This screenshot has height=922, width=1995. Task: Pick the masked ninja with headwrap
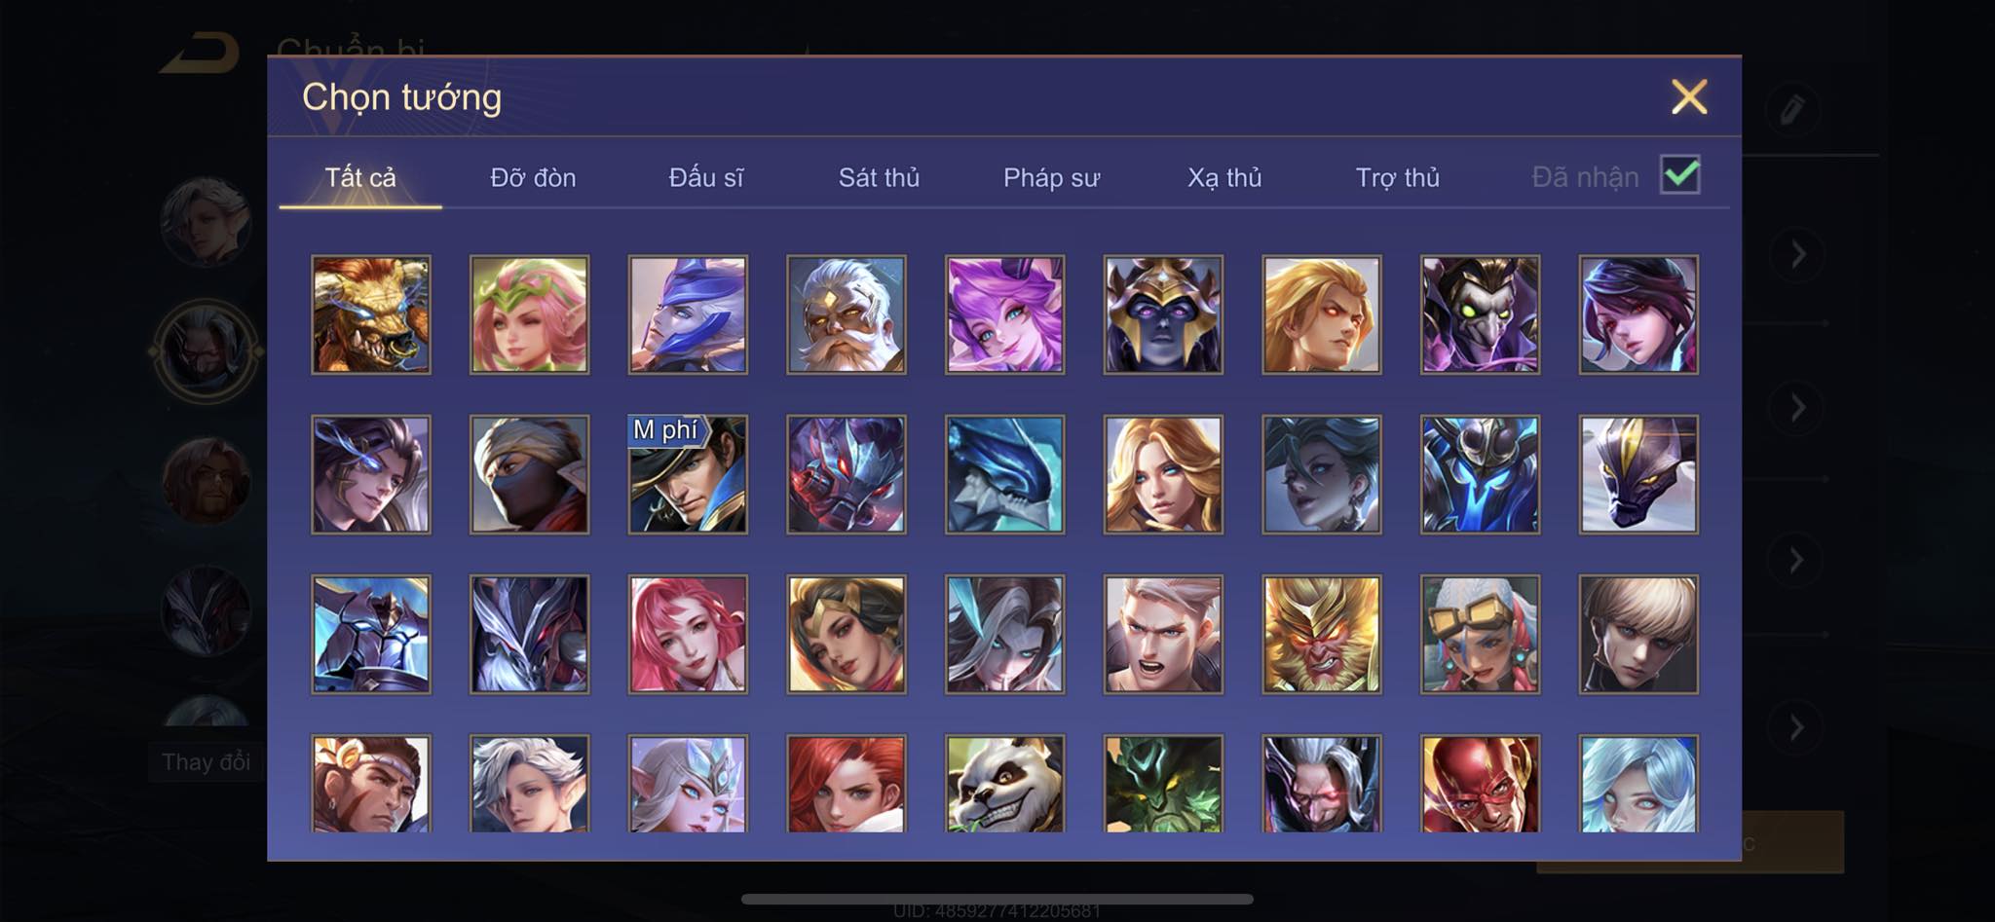(x=529, y=474)
